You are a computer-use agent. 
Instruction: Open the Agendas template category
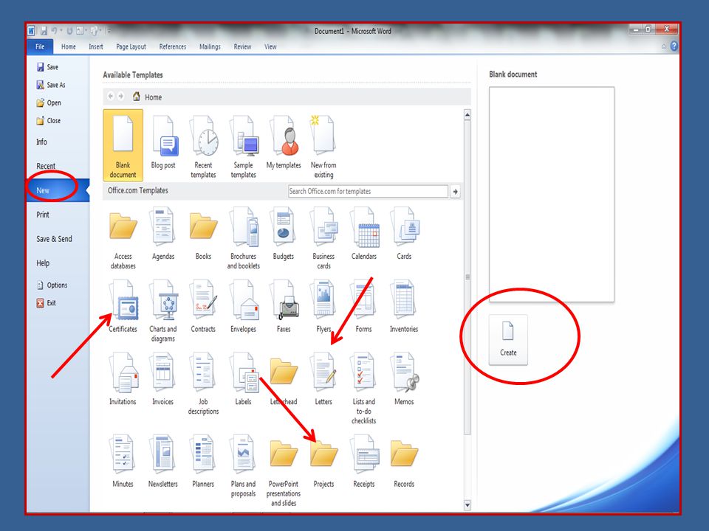tap(163, 234)
